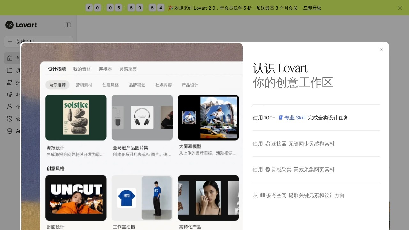Click the 立即升级 upgrade link
The width and height of the screenshot is (409, 230).
pos(312,8)
